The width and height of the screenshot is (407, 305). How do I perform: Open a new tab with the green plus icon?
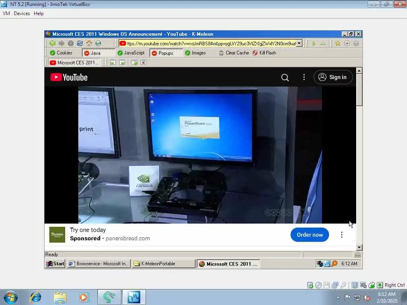pyautogui.click(x=134, y=62)
